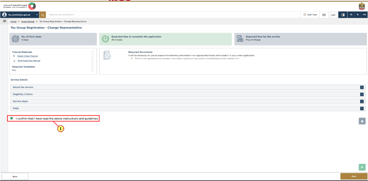Click the play icon beside Video Tutorial
Viewport: 368px width, 181px height.
(x=14, y=56)
